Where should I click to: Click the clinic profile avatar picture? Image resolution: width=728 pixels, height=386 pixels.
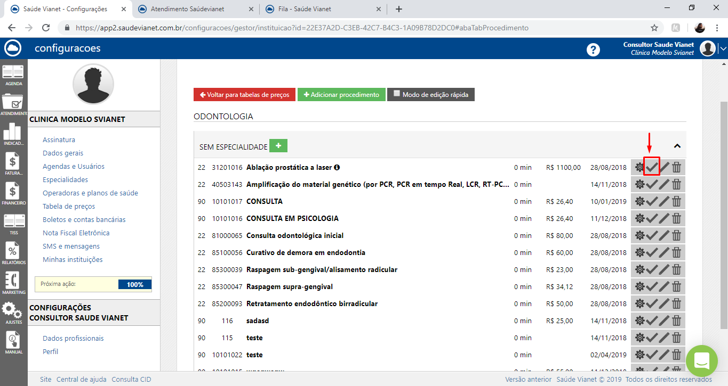(93, 85)
